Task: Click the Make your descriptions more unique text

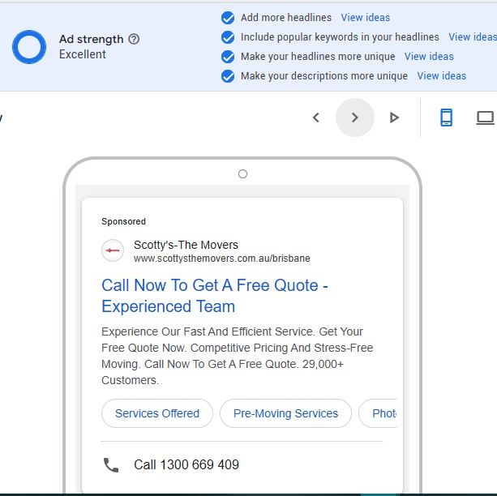Action: coord(324,76)
